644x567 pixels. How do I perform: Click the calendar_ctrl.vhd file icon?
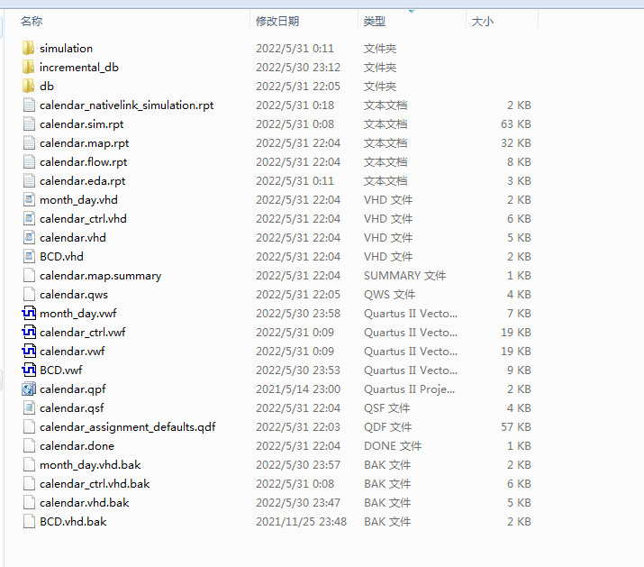29,218
